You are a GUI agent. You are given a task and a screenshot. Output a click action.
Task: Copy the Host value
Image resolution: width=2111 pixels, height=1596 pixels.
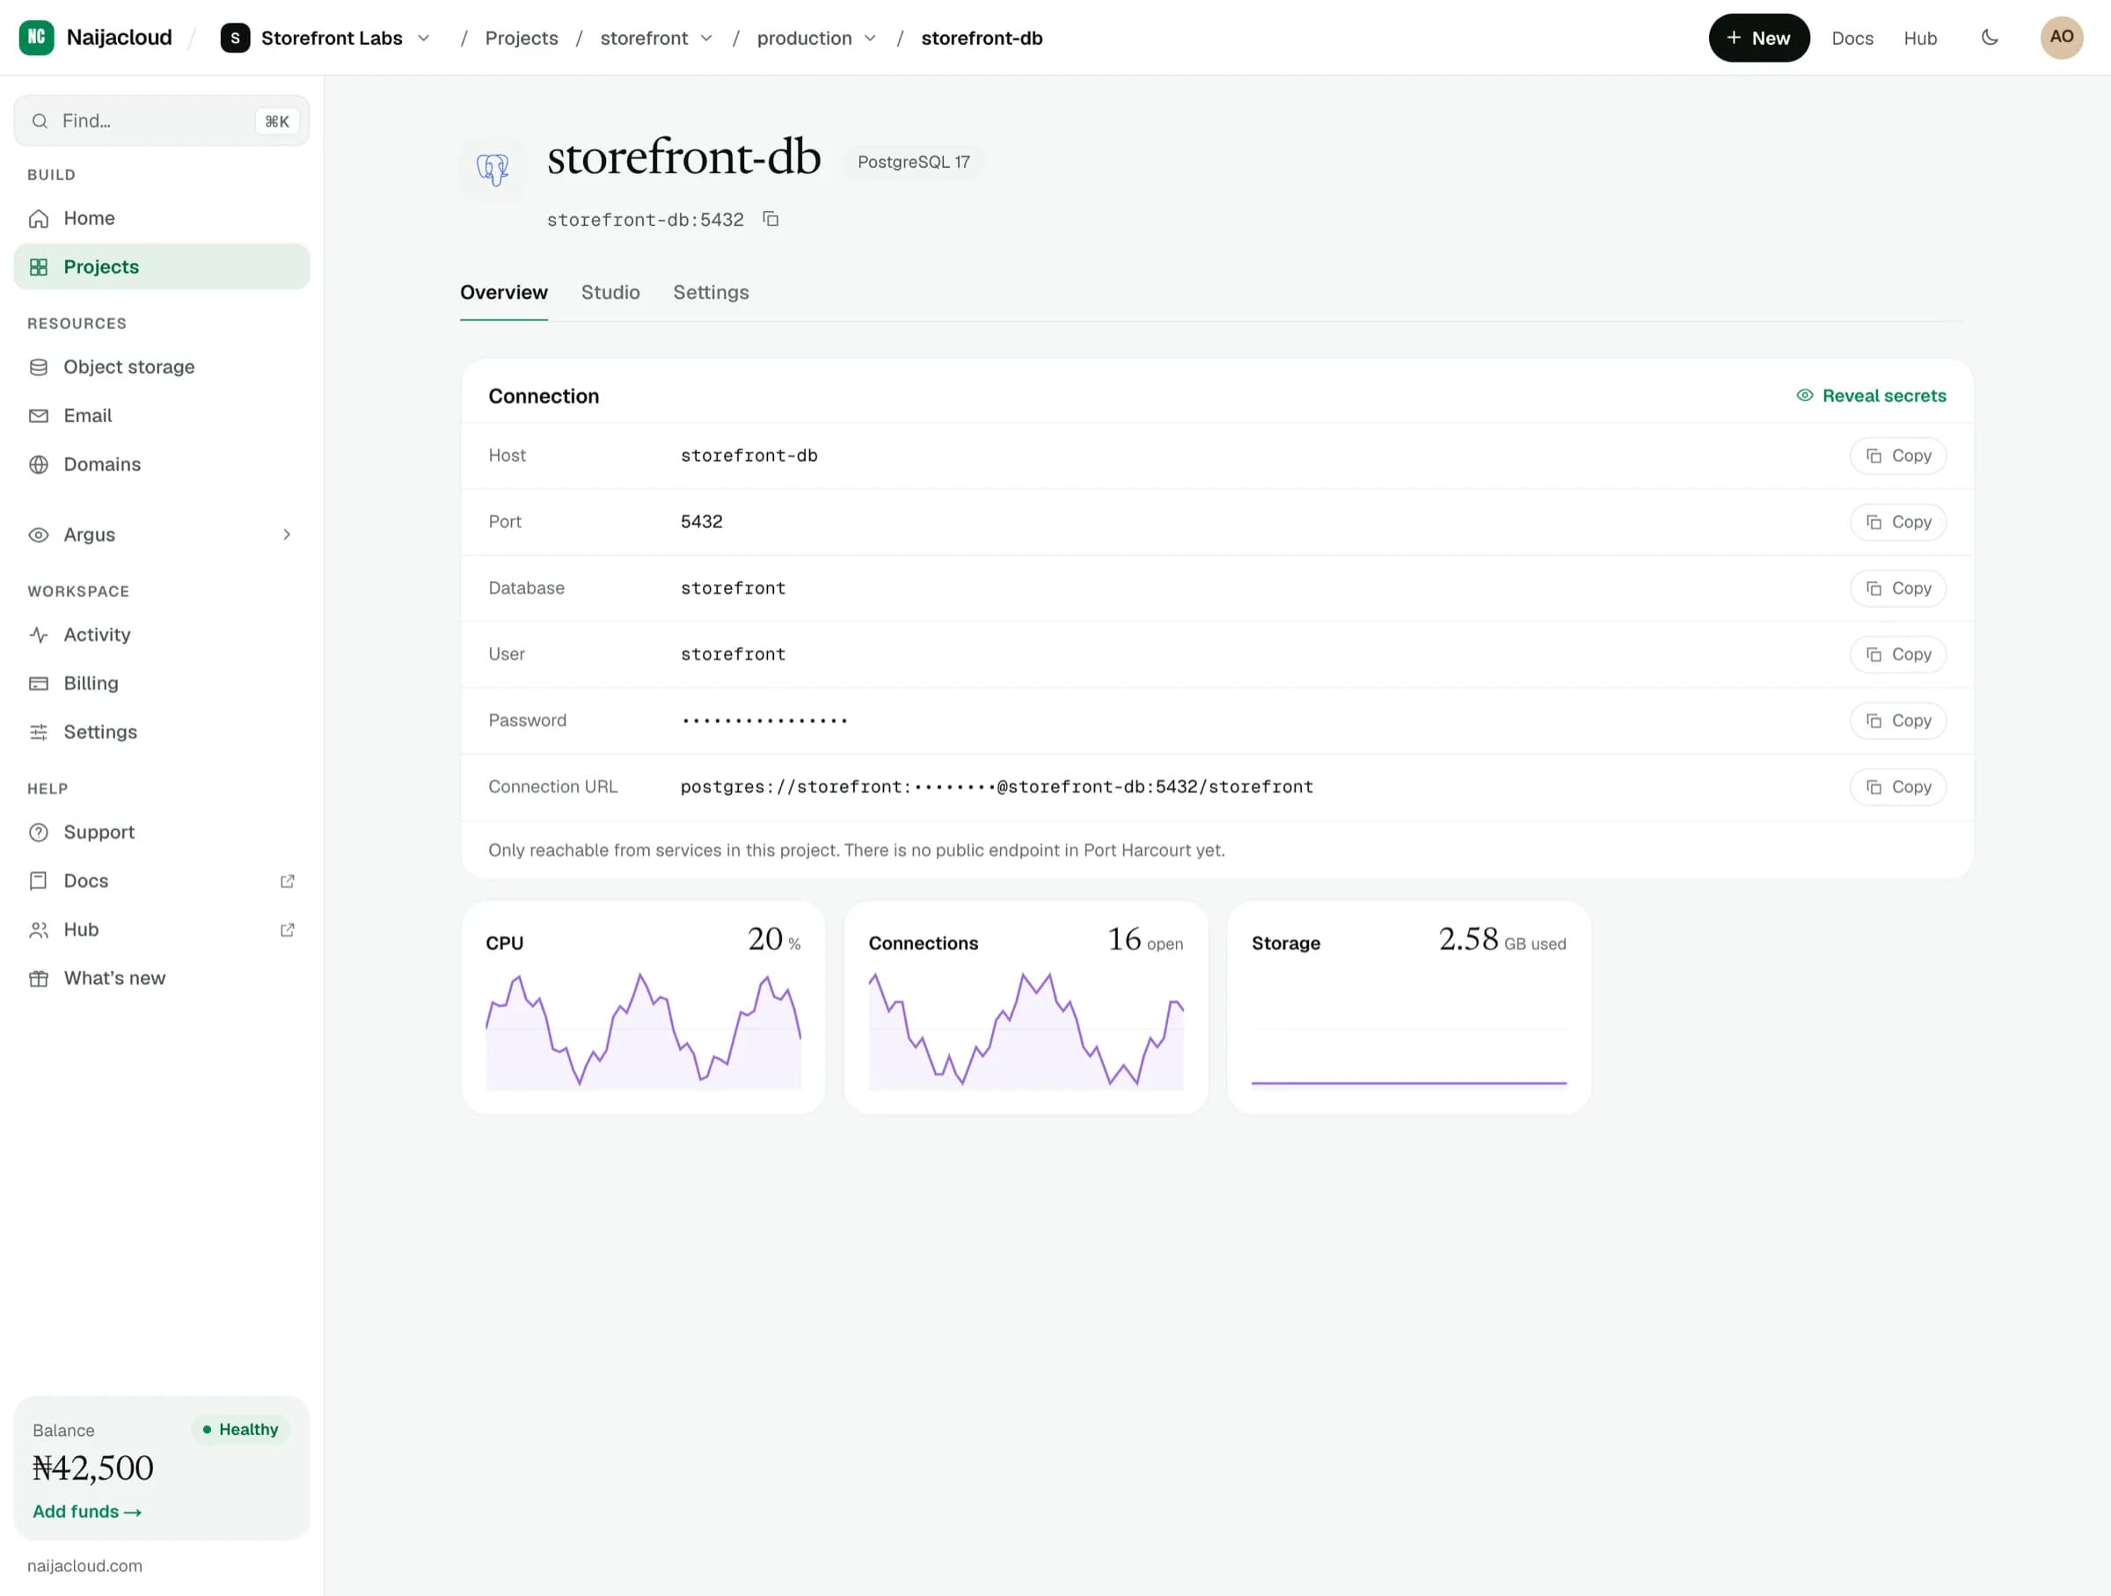pos(1897,455)
